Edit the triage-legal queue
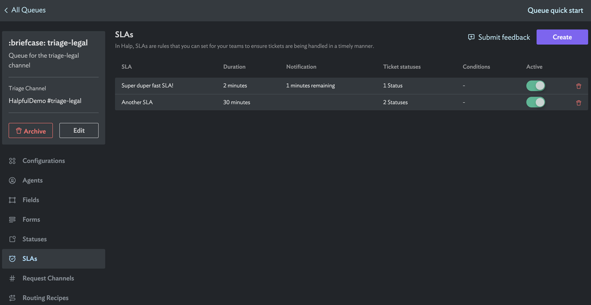Screen dimensions: 591x305 click(x=79, y=130)
